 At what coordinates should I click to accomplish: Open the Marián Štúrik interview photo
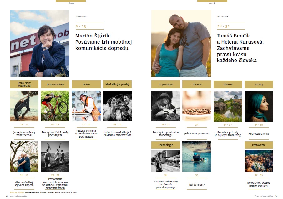(x=40, y=43)
